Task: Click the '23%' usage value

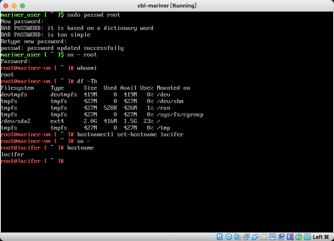Action: click(148, 121)
